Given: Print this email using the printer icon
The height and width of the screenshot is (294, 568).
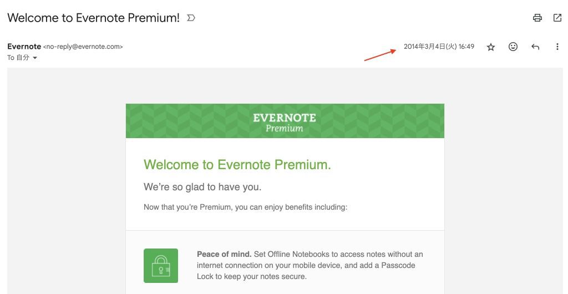Looking at the screenshot, I should (537, 18).
